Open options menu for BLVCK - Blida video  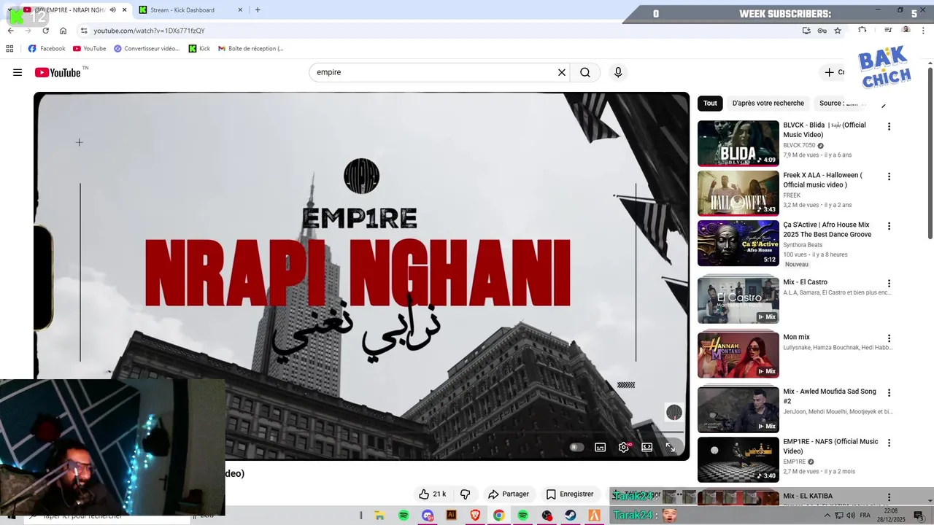(889, 126)
